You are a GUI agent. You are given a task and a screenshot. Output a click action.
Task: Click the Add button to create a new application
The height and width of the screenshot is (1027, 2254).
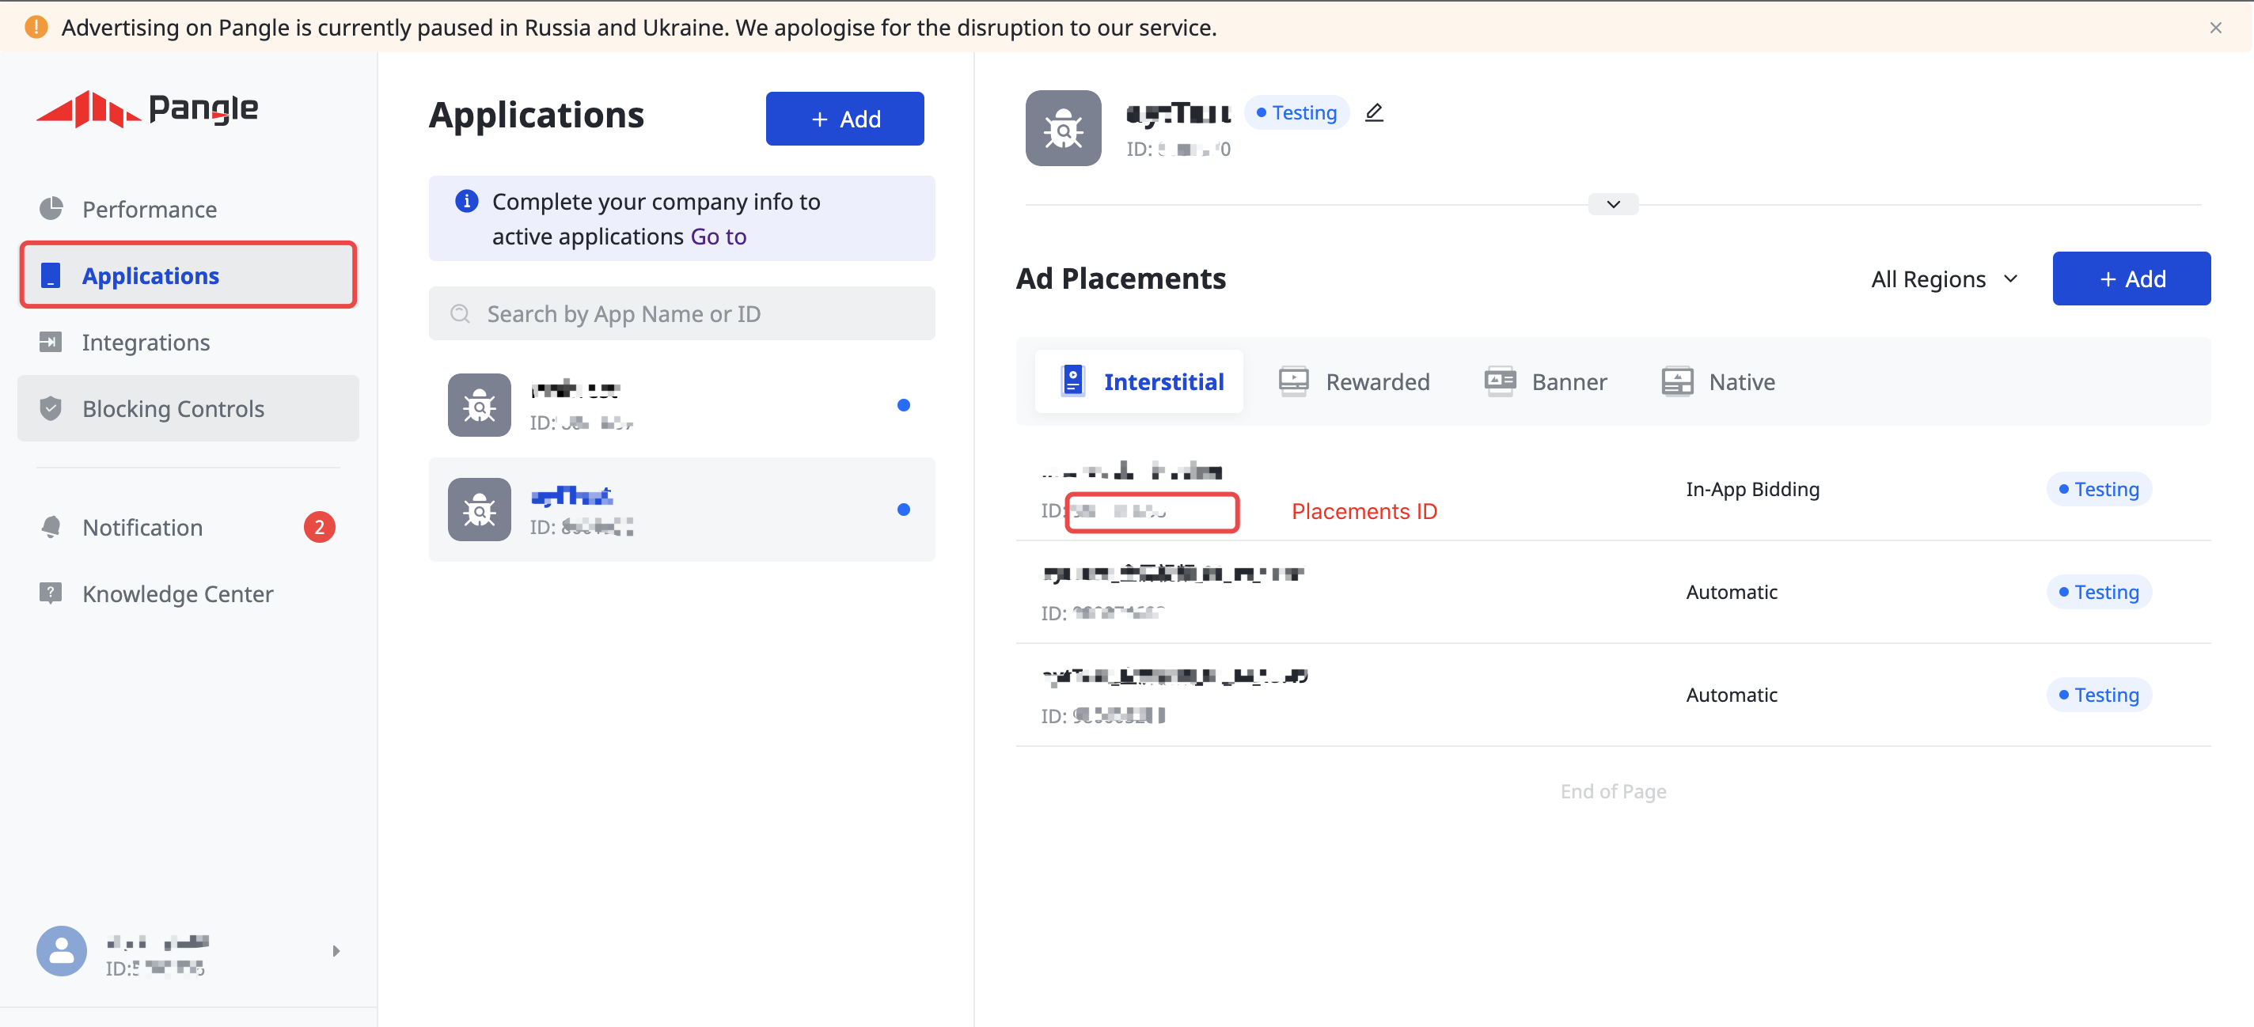(844, 118)
